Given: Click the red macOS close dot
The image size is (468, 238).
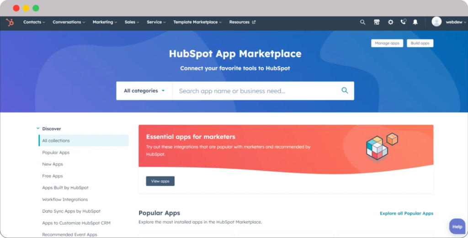Looking at the screenshot, I should click(x=16, y=8).
